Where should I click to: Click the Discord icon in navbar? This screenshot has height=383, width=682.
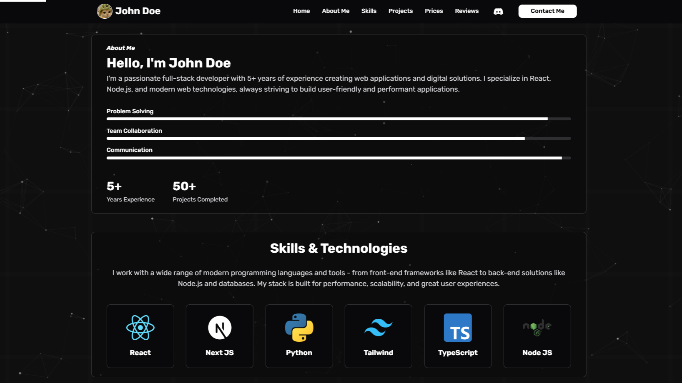[498, 11]
